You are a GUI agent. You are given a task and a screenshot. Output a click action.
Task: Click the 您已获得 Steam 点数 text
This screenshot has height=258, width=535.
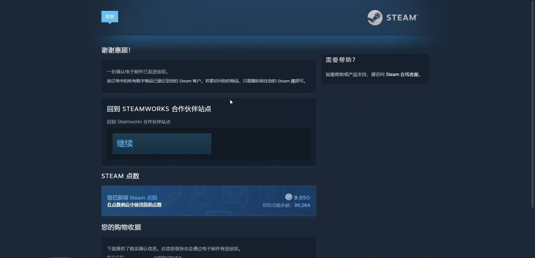(132, 197)
